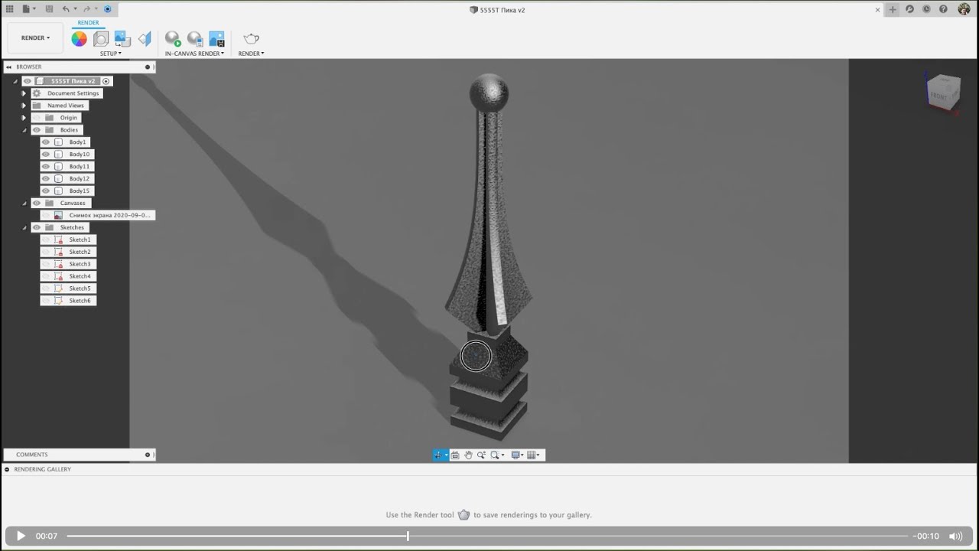Expand Named Views node
The height and width of the screenshot is (551, 979).
point(24,106)
